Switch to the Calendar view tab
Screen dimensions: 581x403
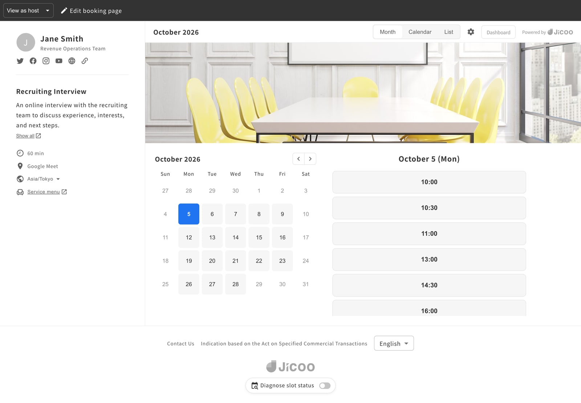coord(420,32)
